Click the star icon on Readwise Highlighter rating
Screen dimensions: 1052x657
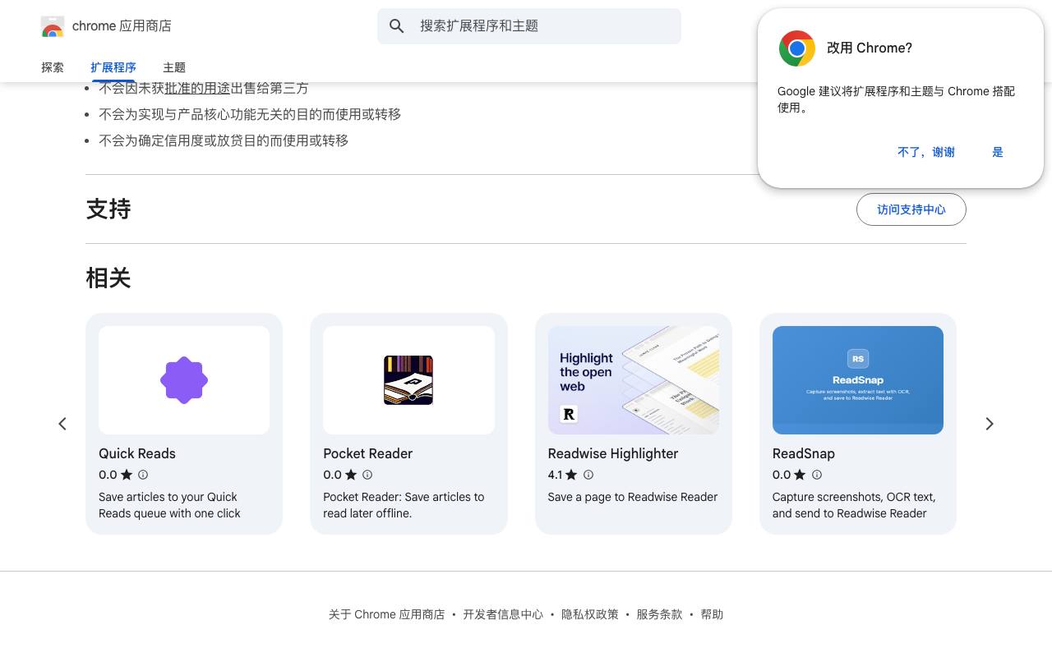pos(571,475)
